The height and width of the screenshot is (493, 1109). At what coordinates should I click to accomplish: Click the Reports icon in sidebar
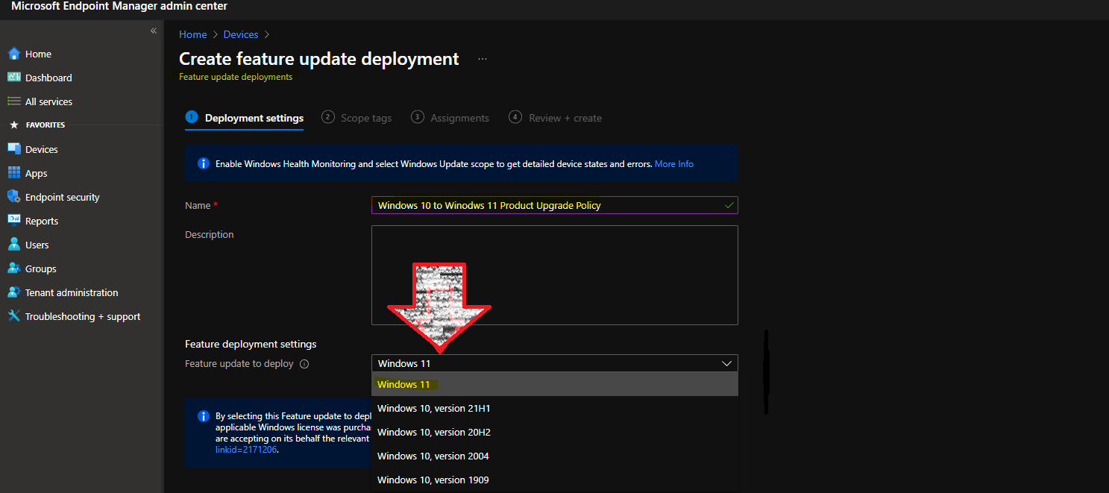(x=13, y=221)
